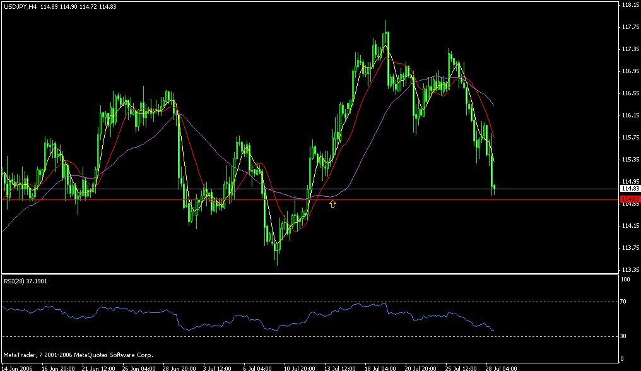Select the 118.15 price scale value
This screenshot has width=641, height=371.
click(x=629, y=5)
